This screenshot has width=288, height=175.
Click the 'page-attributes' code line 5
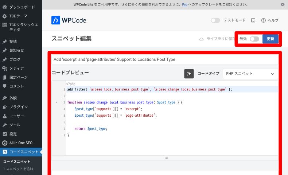(116, 116)
